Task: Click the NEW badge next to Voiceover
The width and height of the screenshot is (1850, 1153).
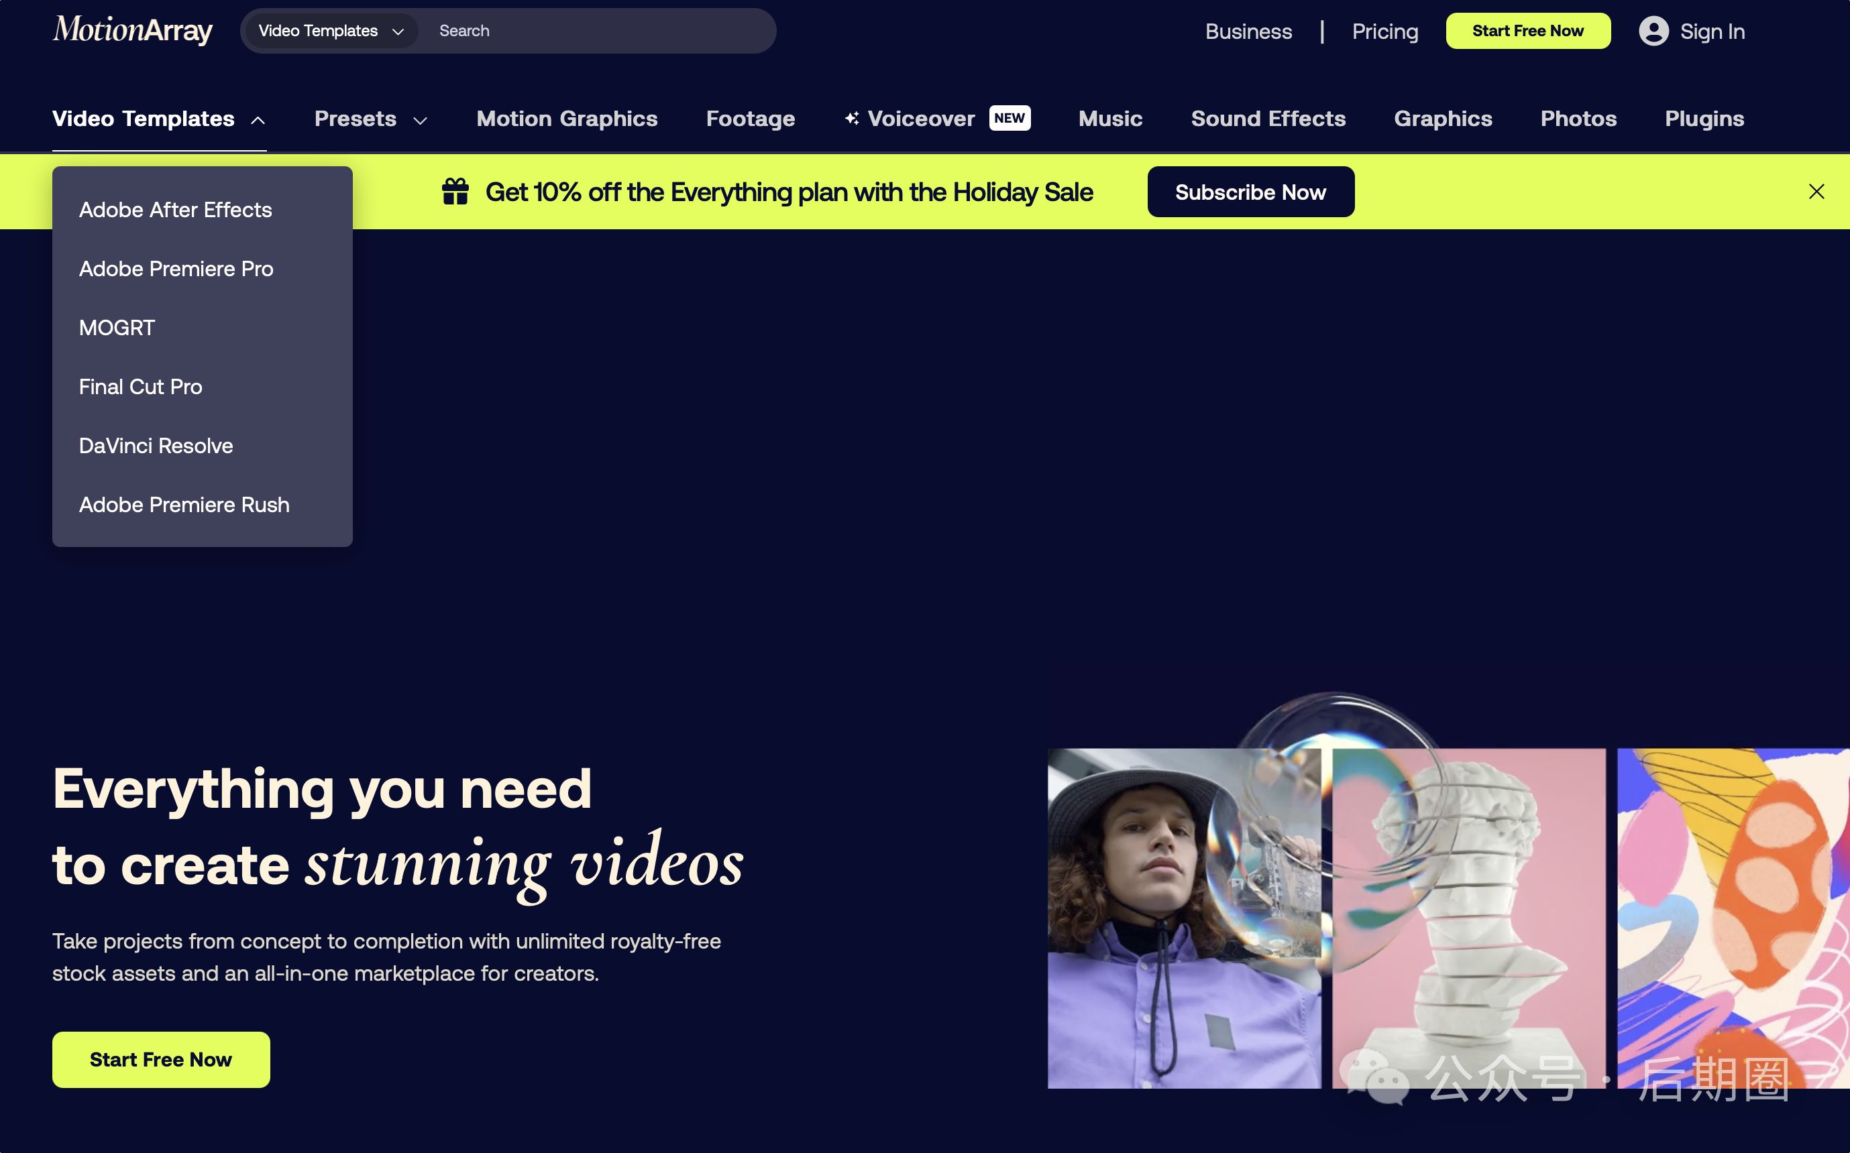Action: (1009, 118)
